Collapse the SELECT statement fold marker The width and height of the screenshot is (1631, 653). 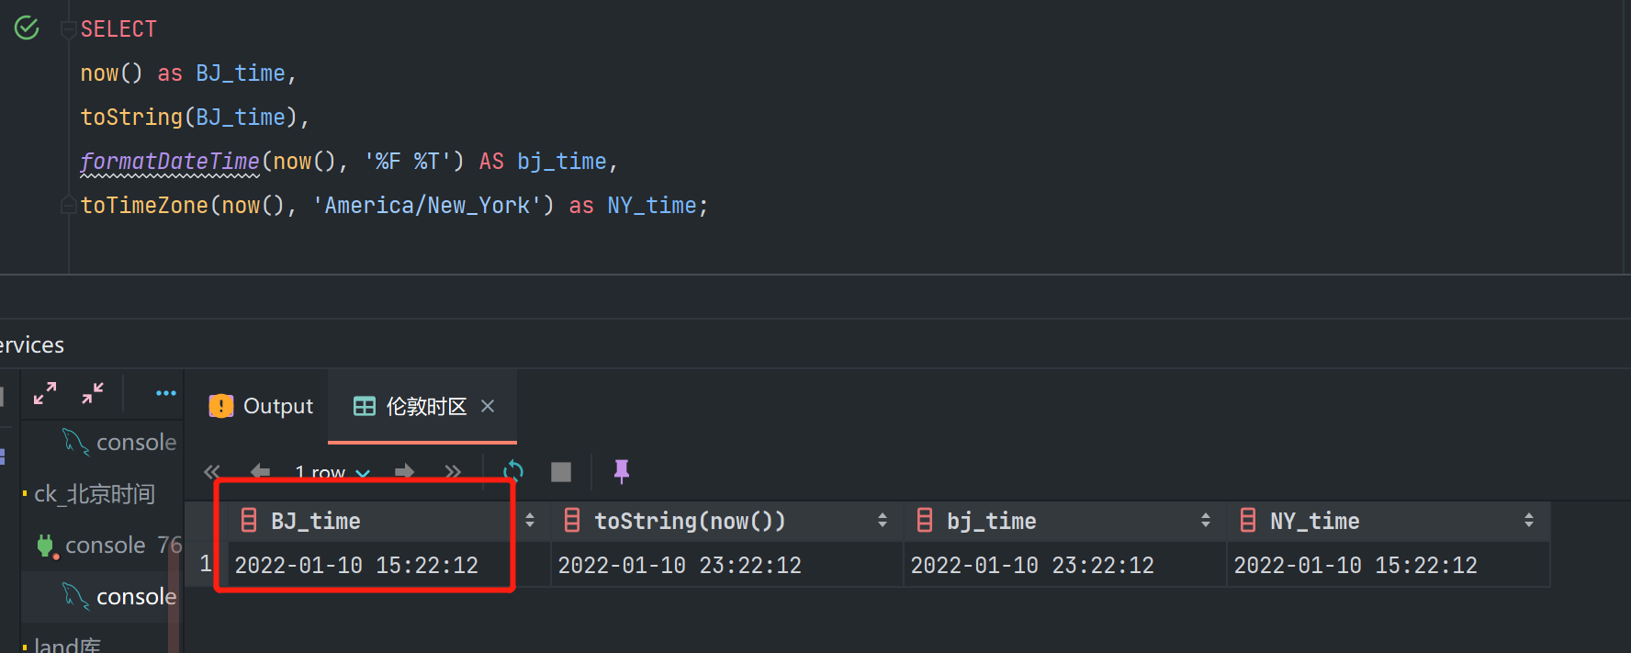click(x=68, y=29)
